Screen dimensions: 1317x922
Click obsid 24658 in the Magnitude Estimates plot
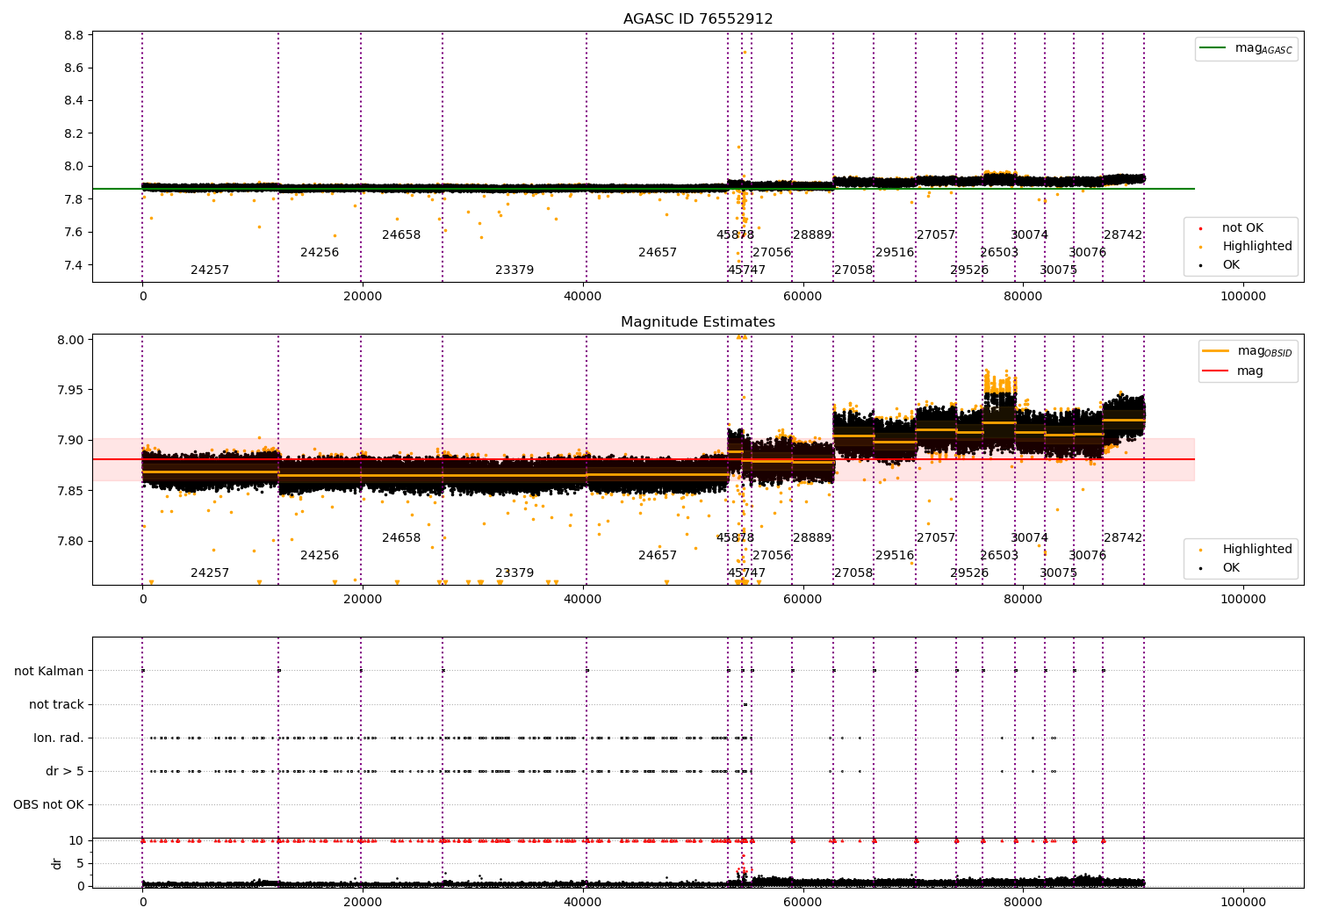click(x=401, y=538)
